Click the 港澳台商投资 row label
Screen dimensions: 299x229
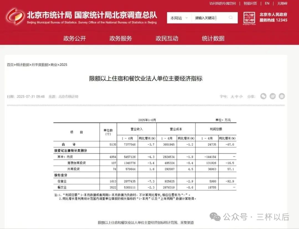pos(76,163)
